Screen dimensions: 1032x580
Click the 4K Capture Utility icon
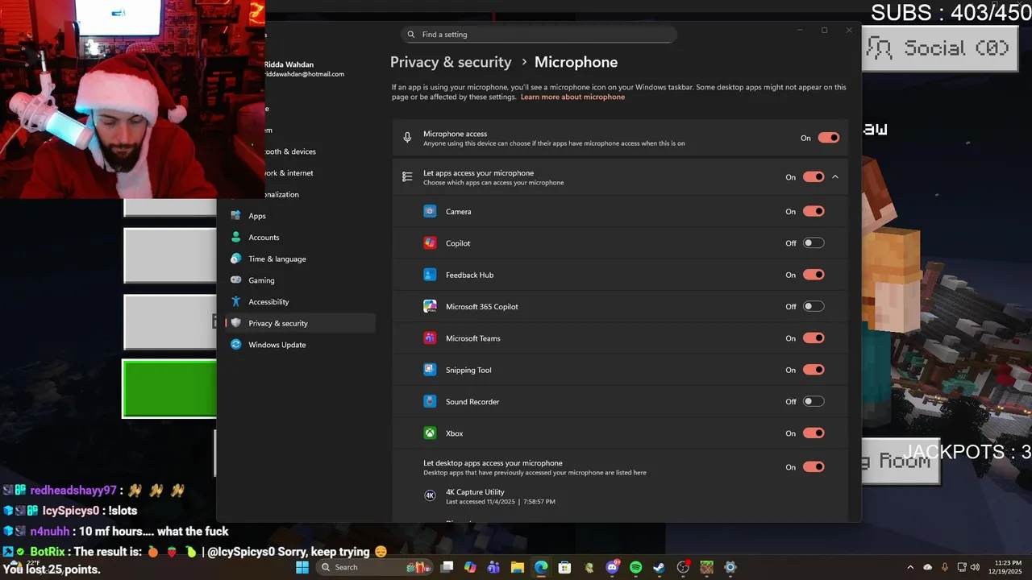[x=430, y=495]
